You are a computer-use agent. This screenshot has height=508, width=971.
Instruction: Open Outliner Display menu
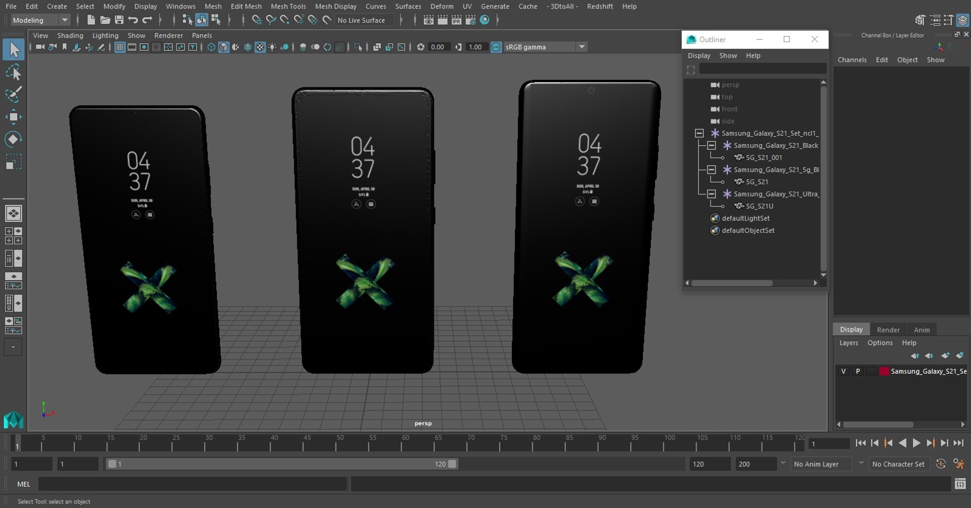pyautogui.click(x=699, y=56)
